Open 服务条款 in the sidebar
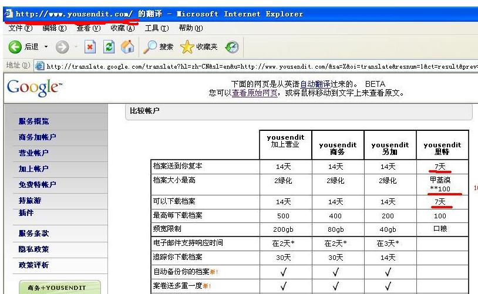 34,234
